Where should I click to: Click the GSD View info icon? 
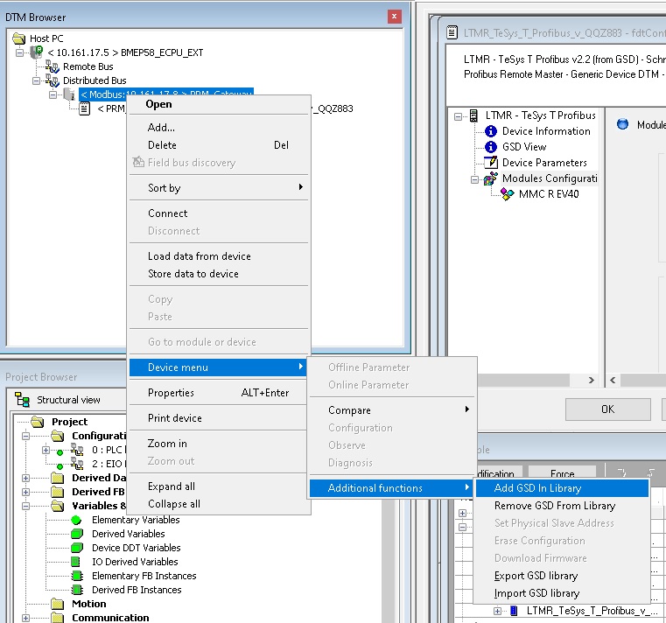pos(491,147)
